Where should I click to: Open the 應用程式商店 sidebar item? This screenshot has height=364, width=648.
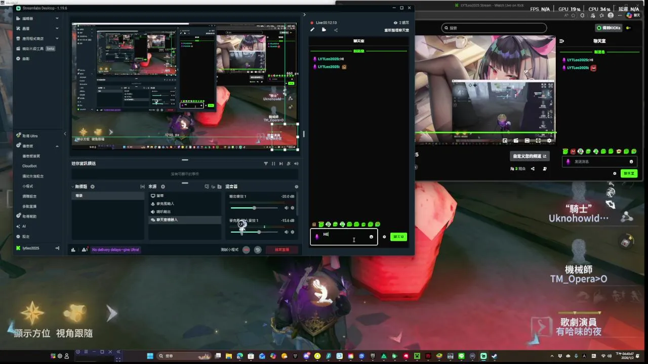pos(33,38)
